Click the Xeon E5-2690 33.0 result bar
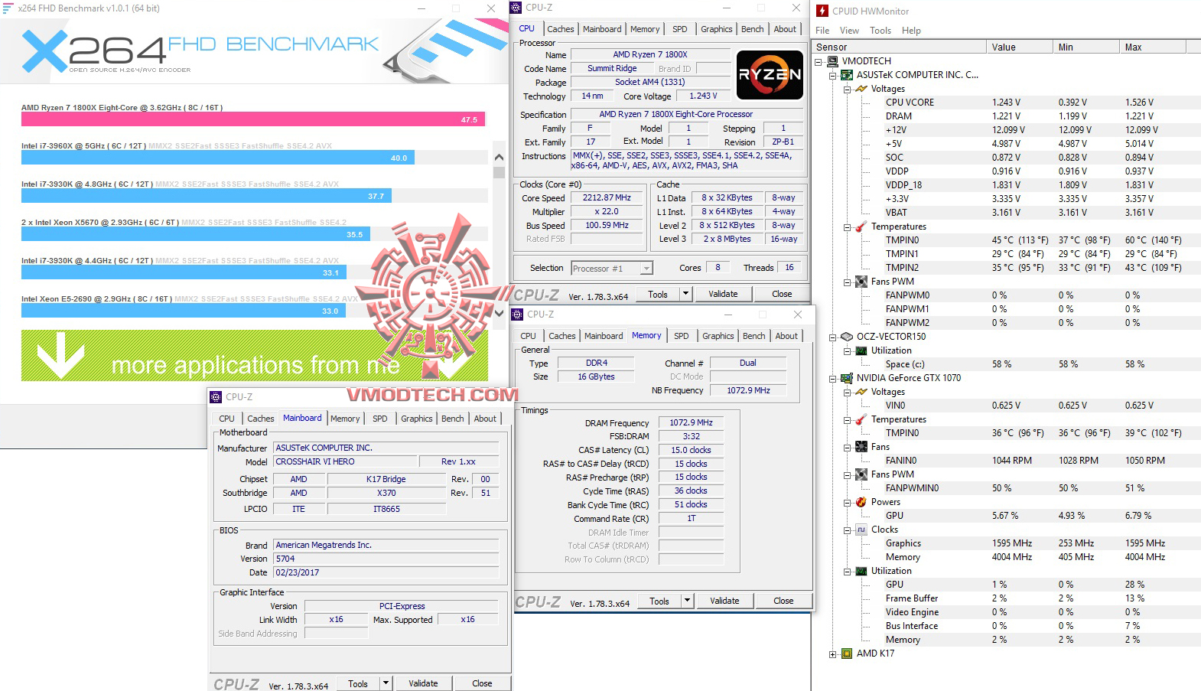 [184, 311]
